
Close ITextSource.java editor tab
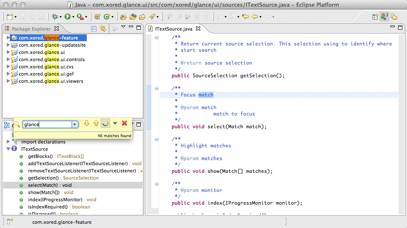[198, 28]
